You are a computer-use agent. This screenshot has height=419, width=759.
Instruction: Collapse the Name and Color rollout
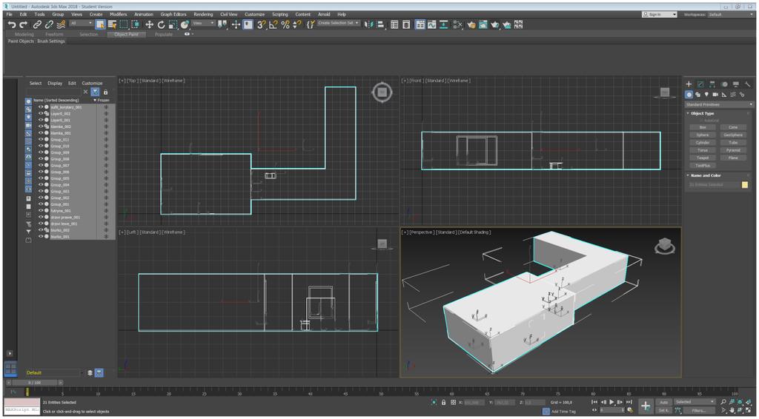pyautogui.click(x=706, y=175)
